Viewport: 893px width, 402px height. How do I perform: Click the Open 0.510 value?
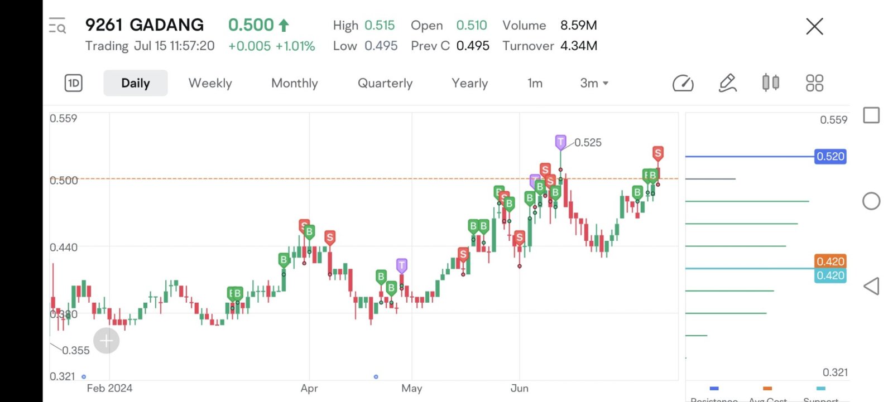point(472,26)
